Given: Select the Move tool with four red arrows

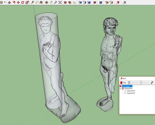Looking at the screenshot, I should coord(18,2).
